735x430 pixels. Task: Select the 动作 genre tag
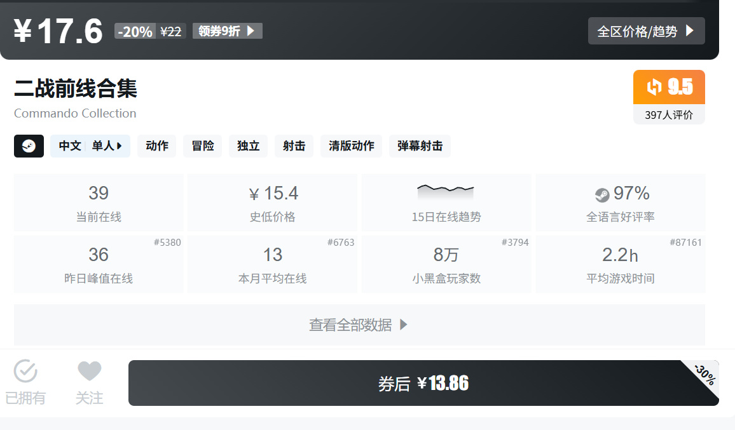tap(156, 146)
